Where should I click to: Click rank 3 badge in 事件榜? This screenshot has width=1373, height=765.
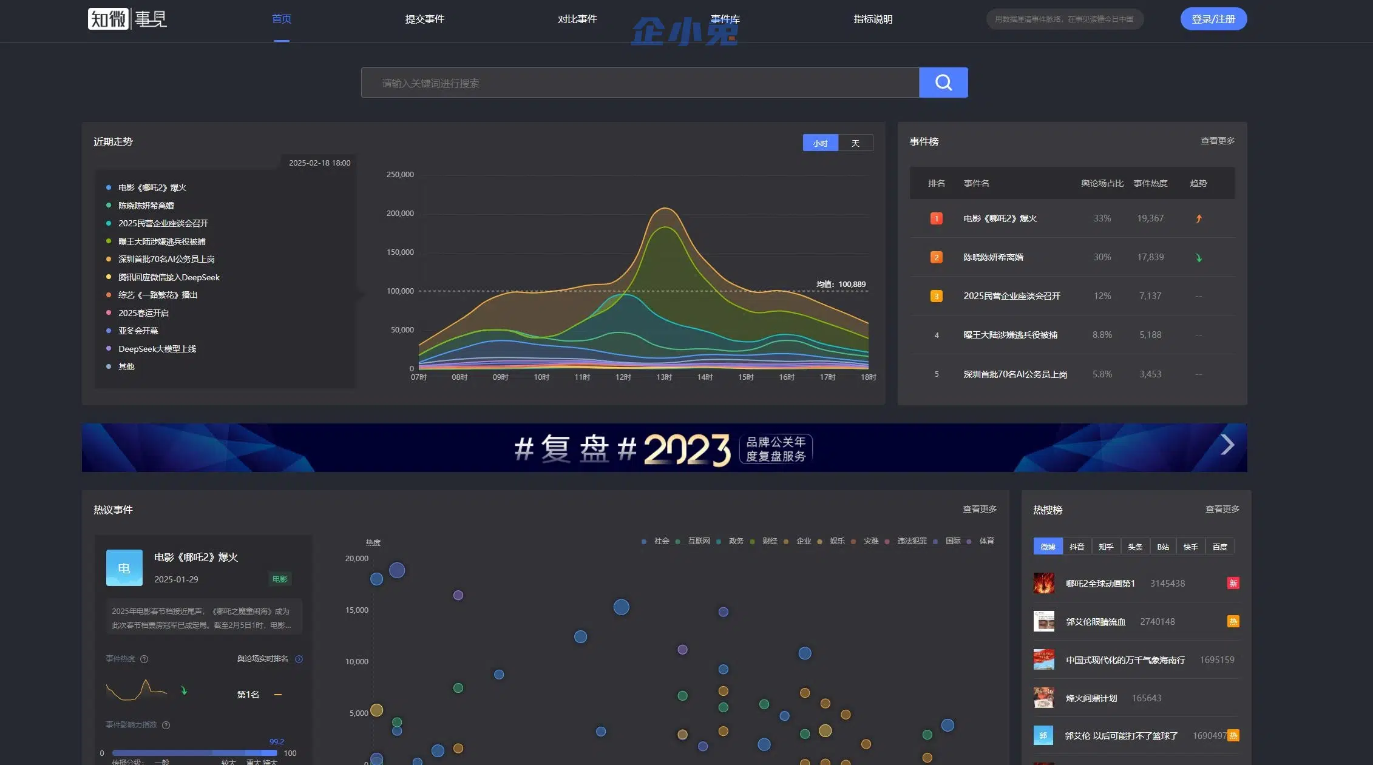tap(937, 296)
